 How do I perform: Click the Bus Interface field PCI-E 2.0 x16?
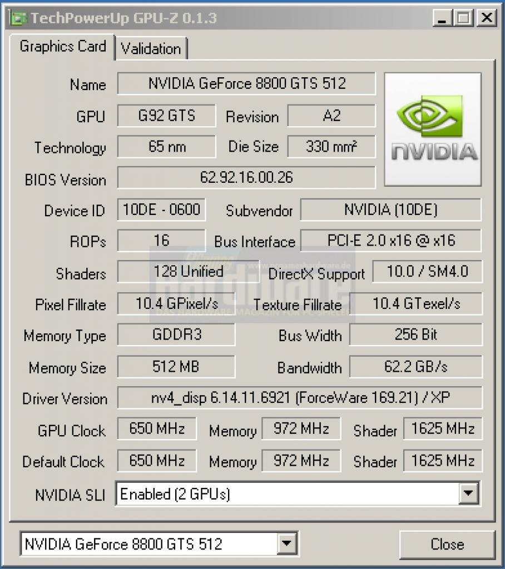pyautogui.click(x=391, y=240)
